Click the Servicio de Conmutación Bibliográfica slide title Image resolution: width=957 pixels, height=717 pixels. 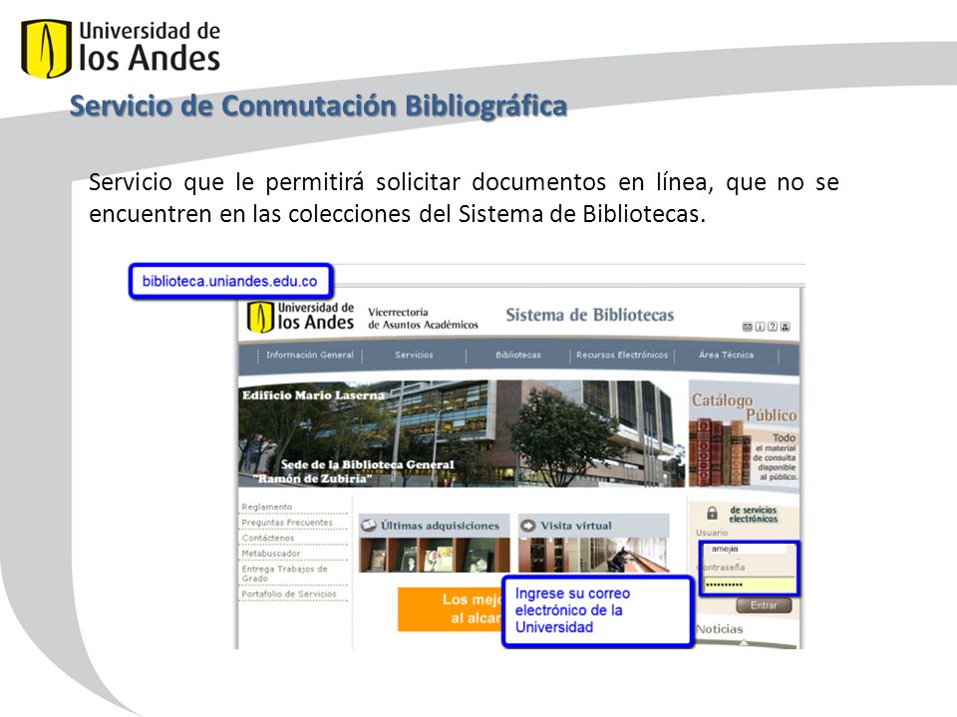click(x=319, y=106)
